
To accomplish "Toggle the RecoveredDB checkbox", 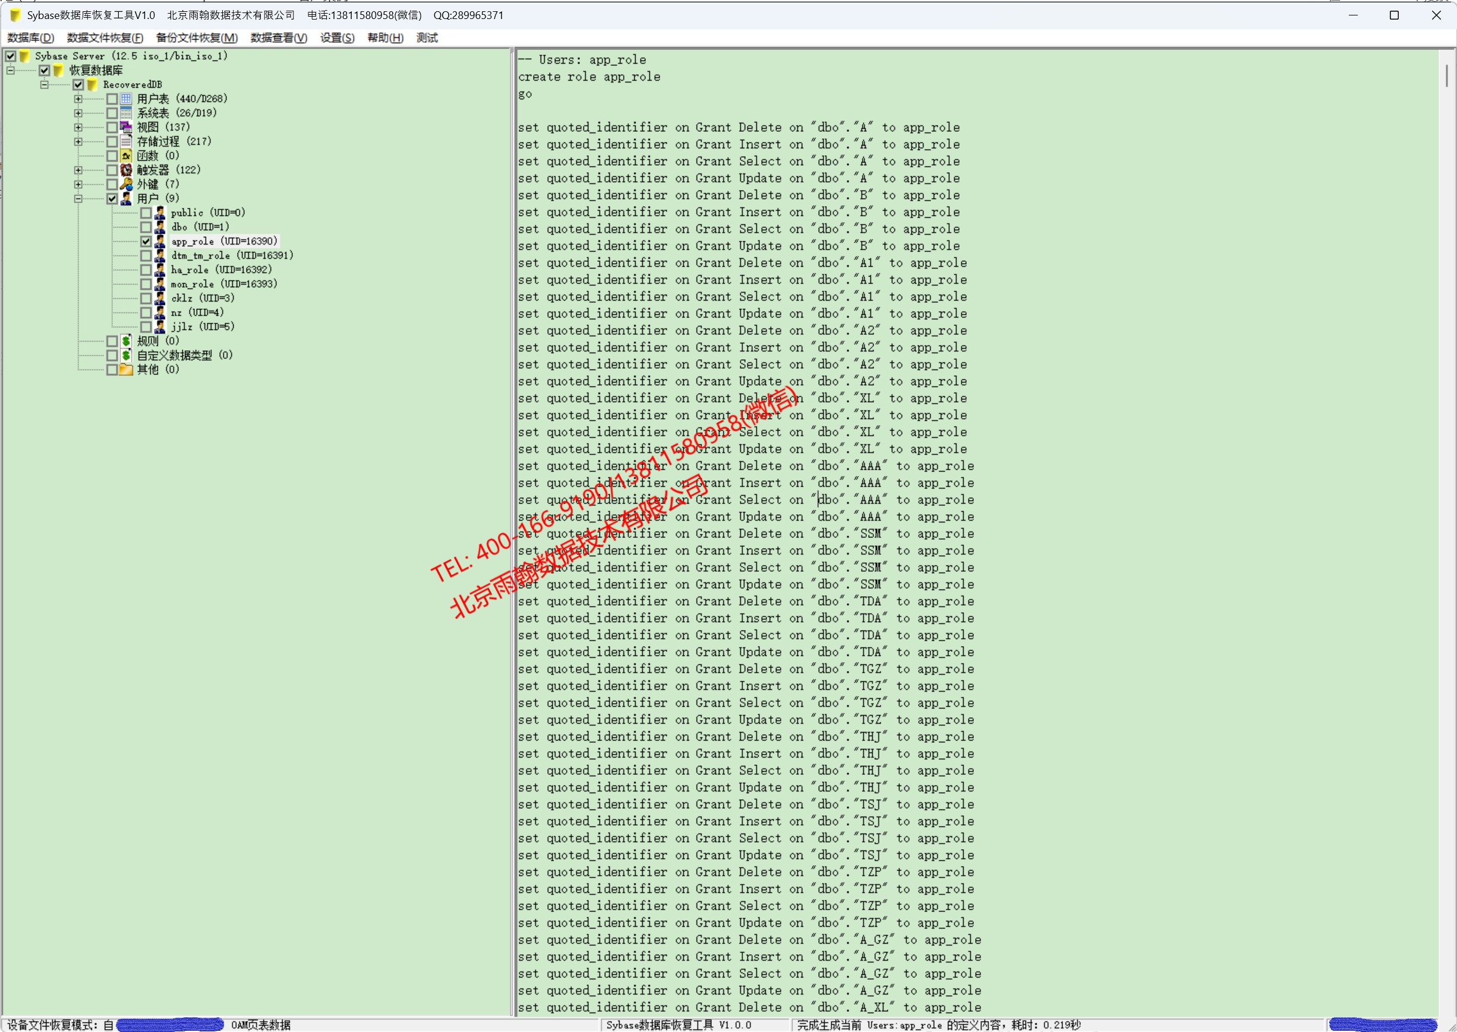I will click(78, 84).
